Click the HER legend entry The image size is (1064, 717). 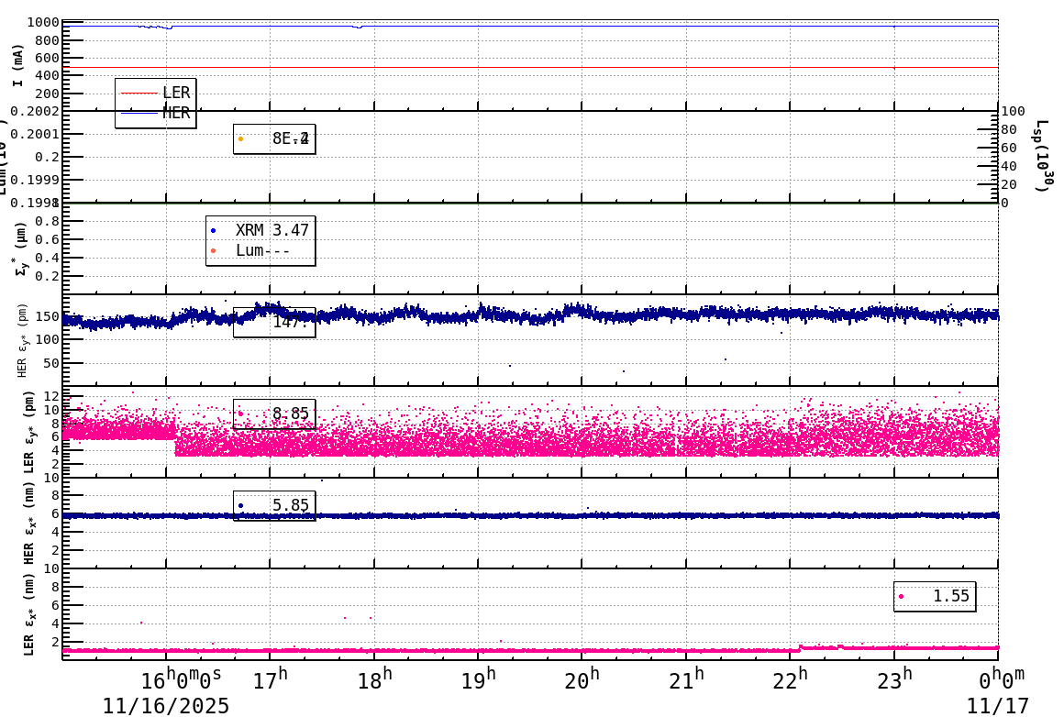click(x=155, y=113)
